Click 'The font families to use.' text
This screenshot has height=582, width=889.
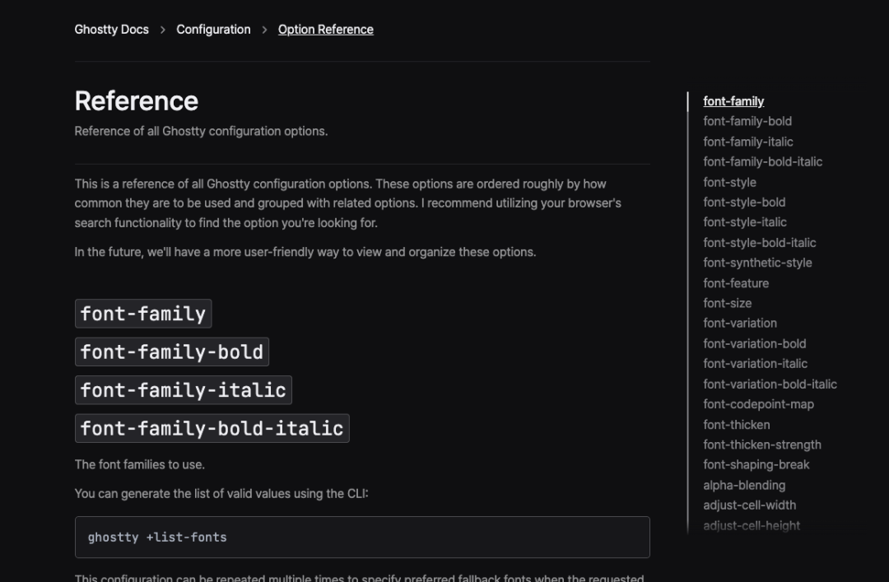click(x=139, y=464)
